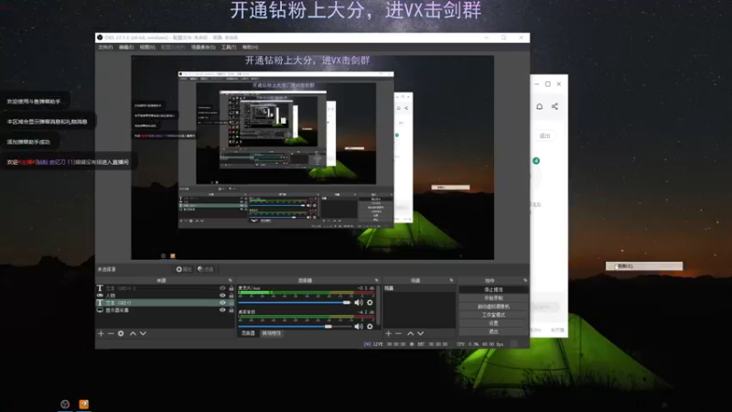The height and width of the screenshot is (412, 732).
Task: Remove scene with the minus icon
Action: [398, 333]
